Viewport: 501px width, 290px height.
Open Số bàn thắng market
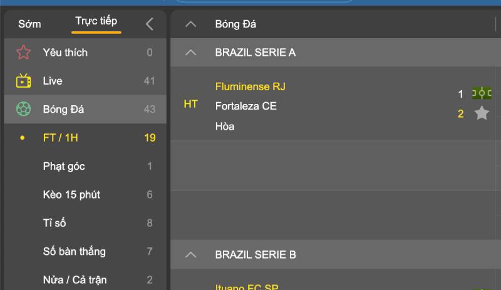[x=74, y=252]
